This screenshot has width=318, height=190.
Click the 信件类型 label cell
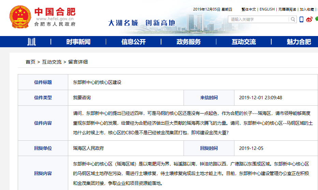(x=43, y=98)
